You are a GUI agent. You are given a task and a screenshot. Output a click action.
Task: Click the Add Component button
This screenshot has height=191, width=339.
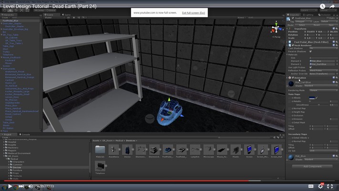[x=312, y=166]
